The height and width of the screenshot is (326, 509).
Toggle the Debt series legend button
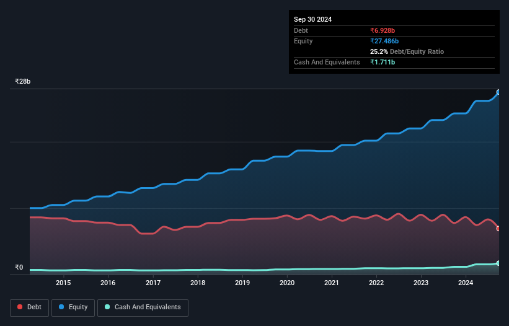coord(29,307)
